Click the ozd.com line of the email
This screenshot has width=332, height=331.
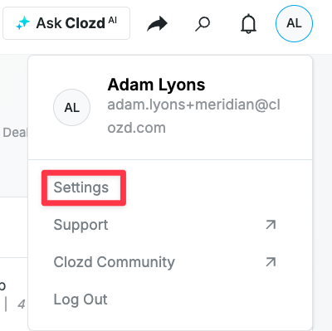pyautogui.click(x=137, y=128)
